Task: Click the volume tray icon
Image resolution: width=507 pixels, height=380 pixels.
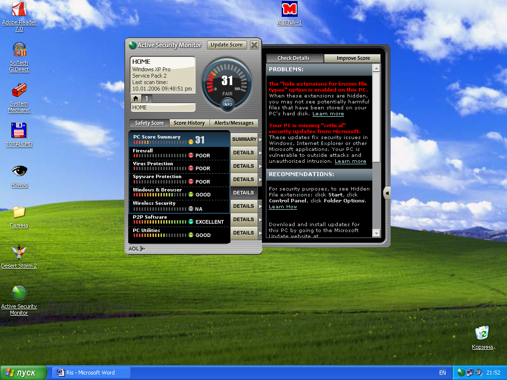Action: pyautogui.click(x=479, y=373)
